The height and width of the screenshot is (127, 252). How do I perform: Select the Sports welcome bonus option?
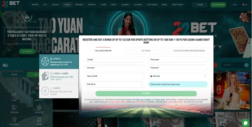[x=59, y=62]
